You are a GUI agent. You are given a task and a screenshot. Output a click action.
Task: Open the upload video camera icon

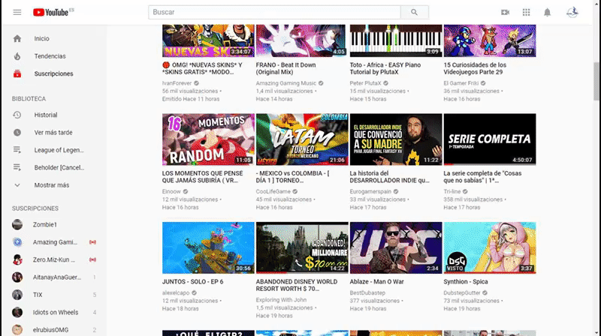tap(505, 12)
